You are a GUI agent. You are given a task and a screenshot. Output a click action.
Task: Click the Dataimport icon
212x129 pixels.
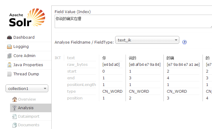tap(14, 116)
